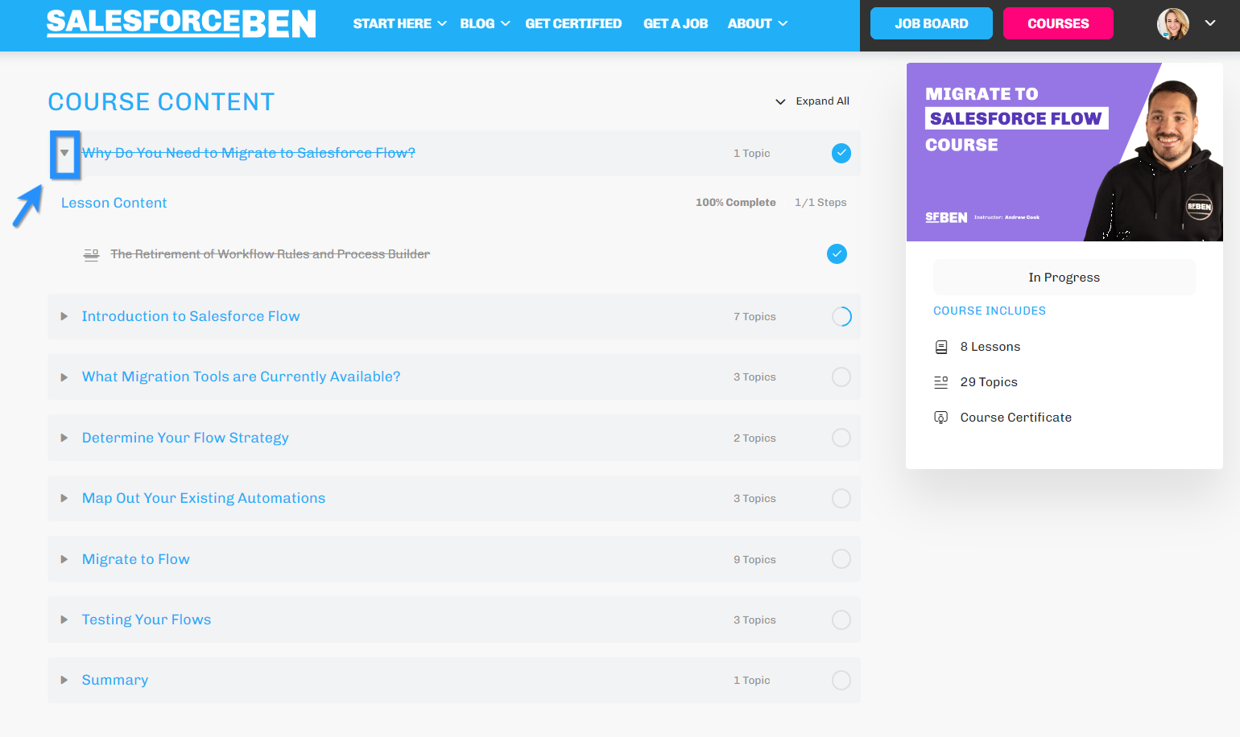Click the 8 Lessons book icon
Screen dimensions: 1240x737
[941, 347]
